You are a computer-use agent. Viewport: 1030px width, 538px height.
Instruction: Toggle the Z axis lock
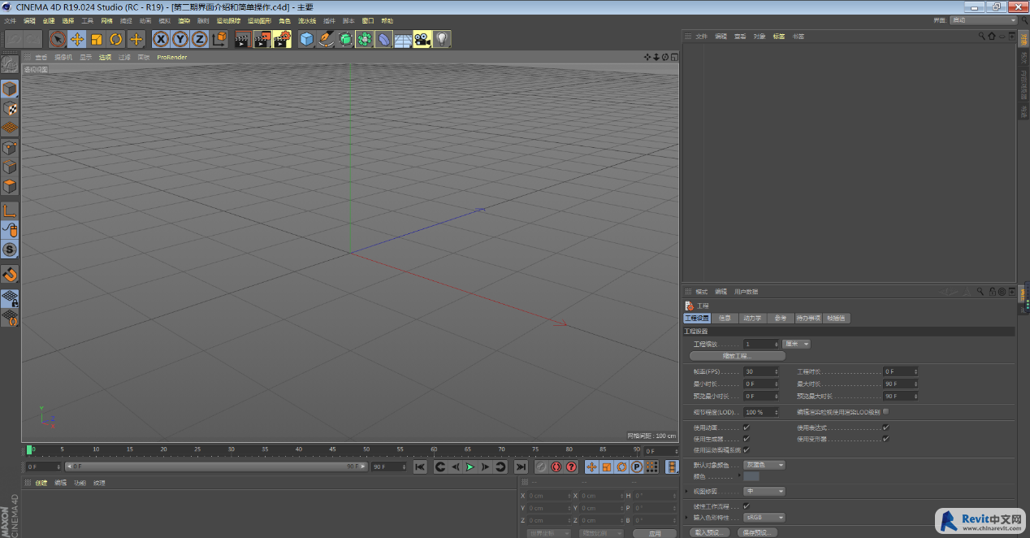point(200,39)
